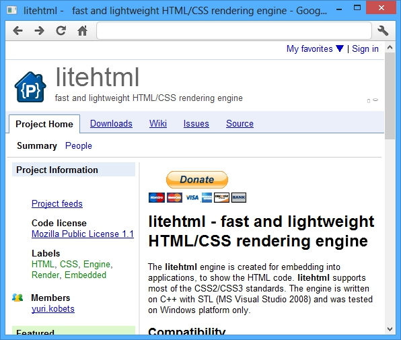Click the page heading about rendering engine
This screenshot has height=340, width=401.
(261, 231)
